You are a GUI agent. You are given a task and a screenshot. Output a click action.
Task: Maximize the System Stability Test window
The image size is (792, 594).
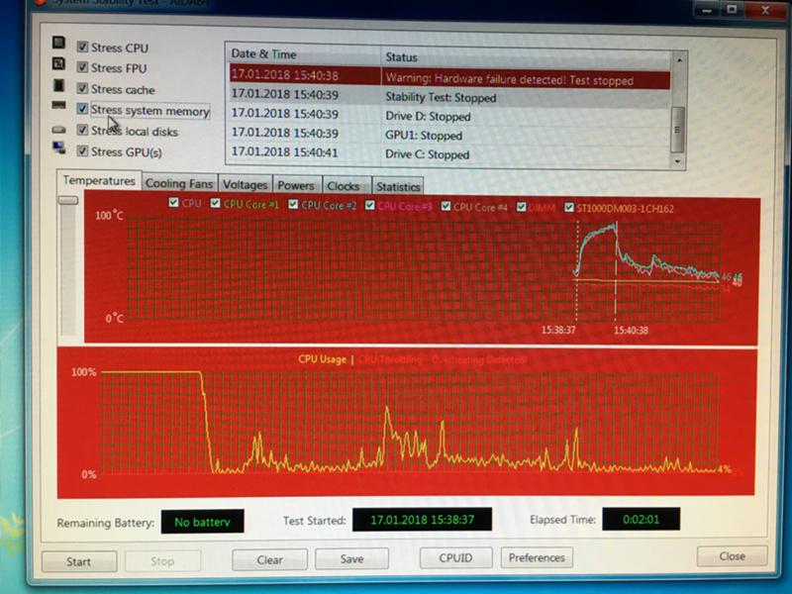(x=732, y=10)
